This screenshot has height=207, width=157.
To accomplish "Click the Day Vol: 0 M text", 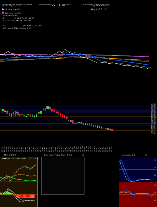I will pyautogui.click(x=99, y=9).
